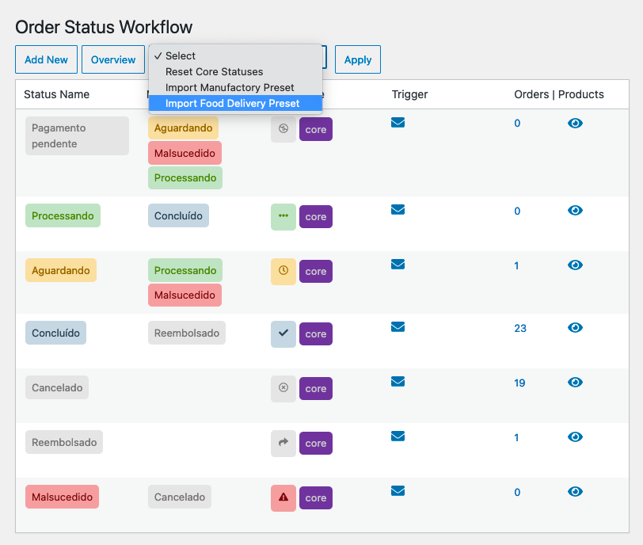Click envelope icon in Reembolsado row
This screenshot has width=643, height=545.
tap(398, 436)
